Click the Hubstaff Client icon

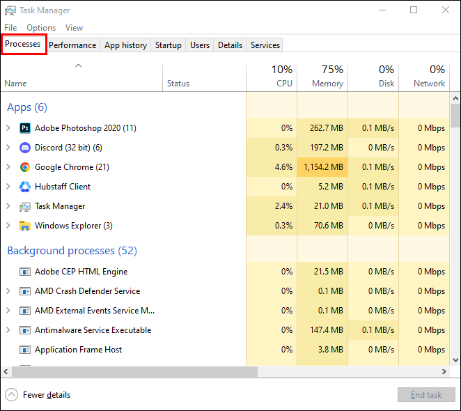click(x=25, y=187)
